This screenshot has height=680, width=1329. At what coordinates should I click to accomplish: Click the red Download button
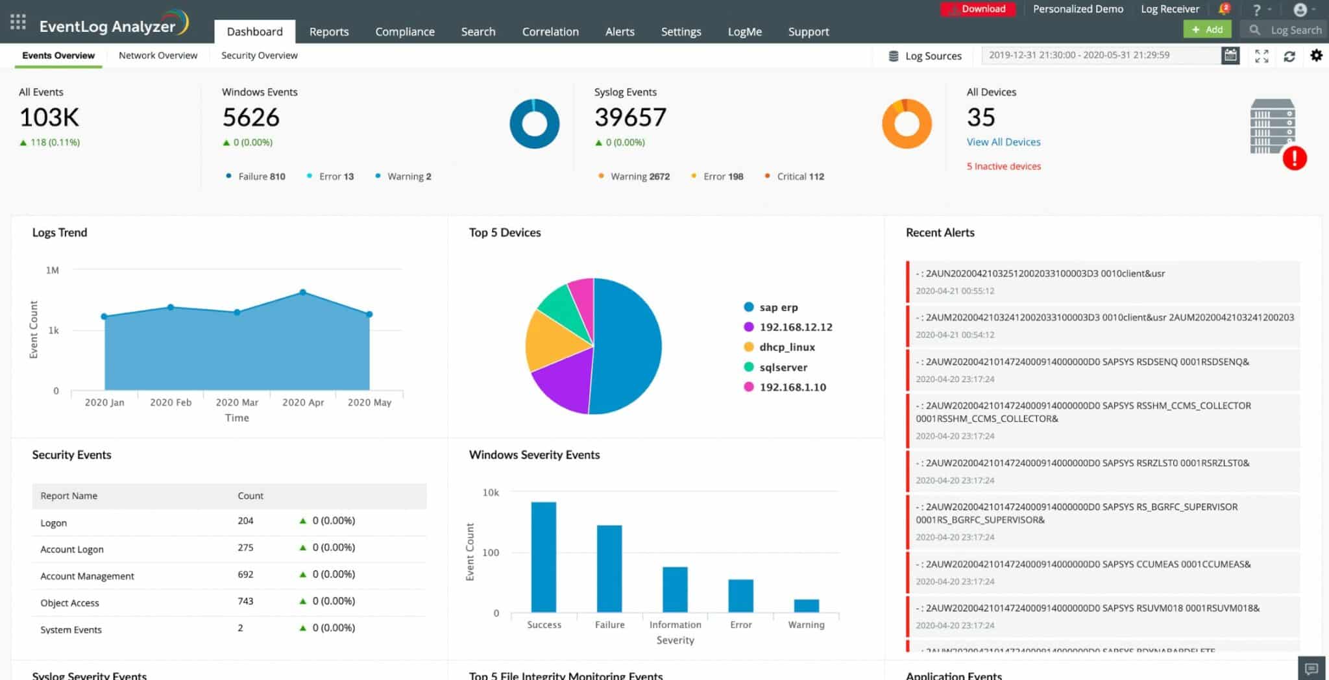978,9
